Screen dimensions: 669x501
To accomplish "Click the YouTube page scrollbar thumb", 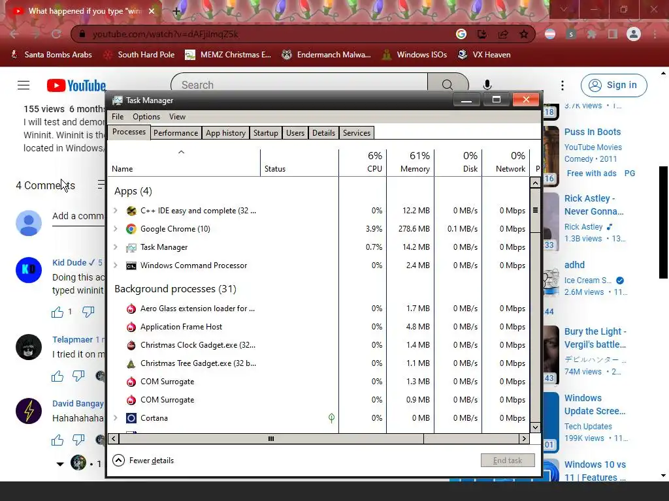I will (x=663, y=222).
